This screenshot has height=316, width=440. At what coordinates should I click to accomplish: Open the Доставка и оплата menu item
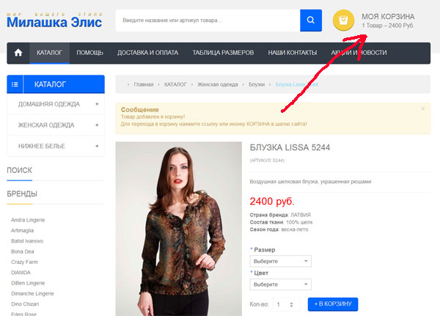click(x=147, y=53)
